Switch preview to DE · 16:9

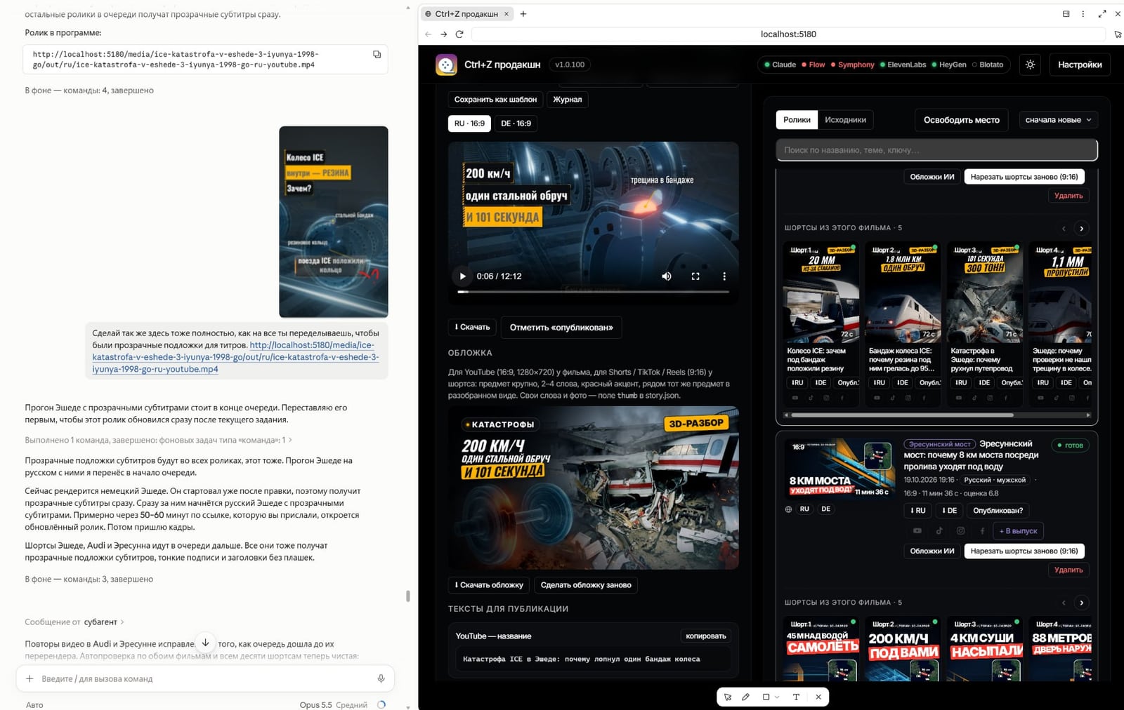[516, 123]
